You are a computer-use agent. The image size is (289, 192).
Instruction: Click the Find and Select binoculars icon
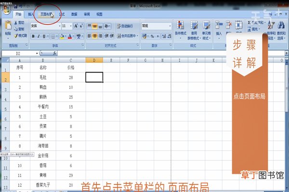281,25
